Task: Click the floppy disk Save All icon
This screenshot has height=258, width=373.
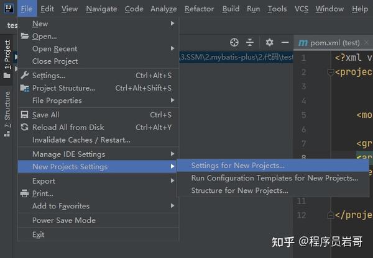Action: [x=24, y=115]
